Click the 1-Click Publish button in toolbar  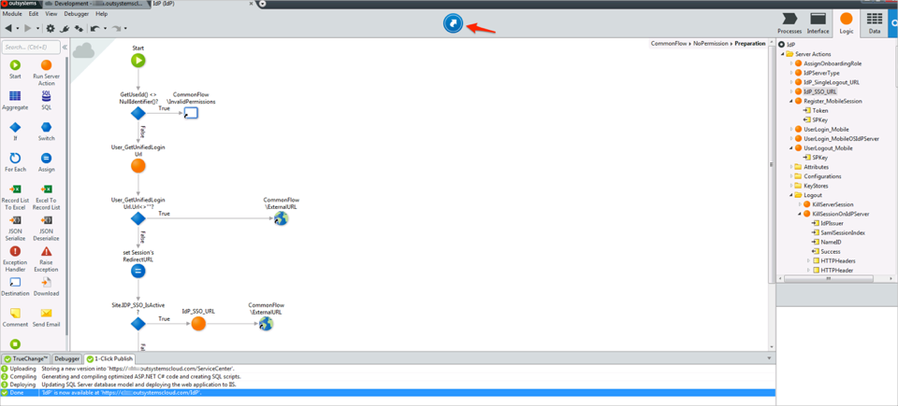[453, 22]
